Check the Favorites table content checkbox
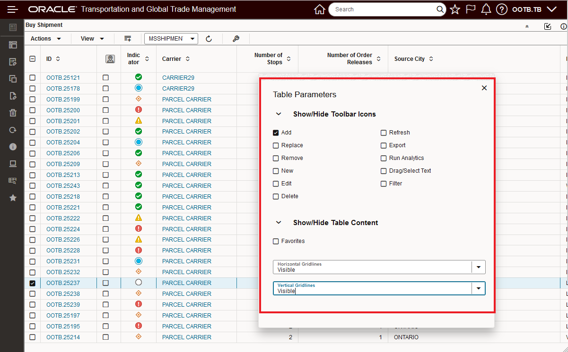 coord(276,241)
